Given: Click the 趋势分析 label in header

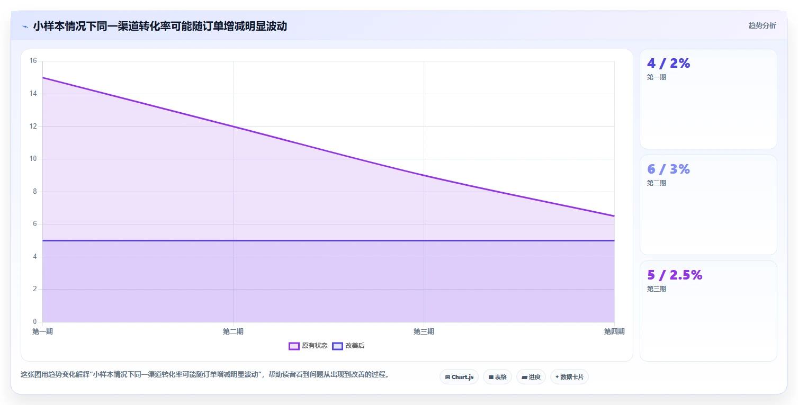Looking at the screenshot, I should click(762, 25).
